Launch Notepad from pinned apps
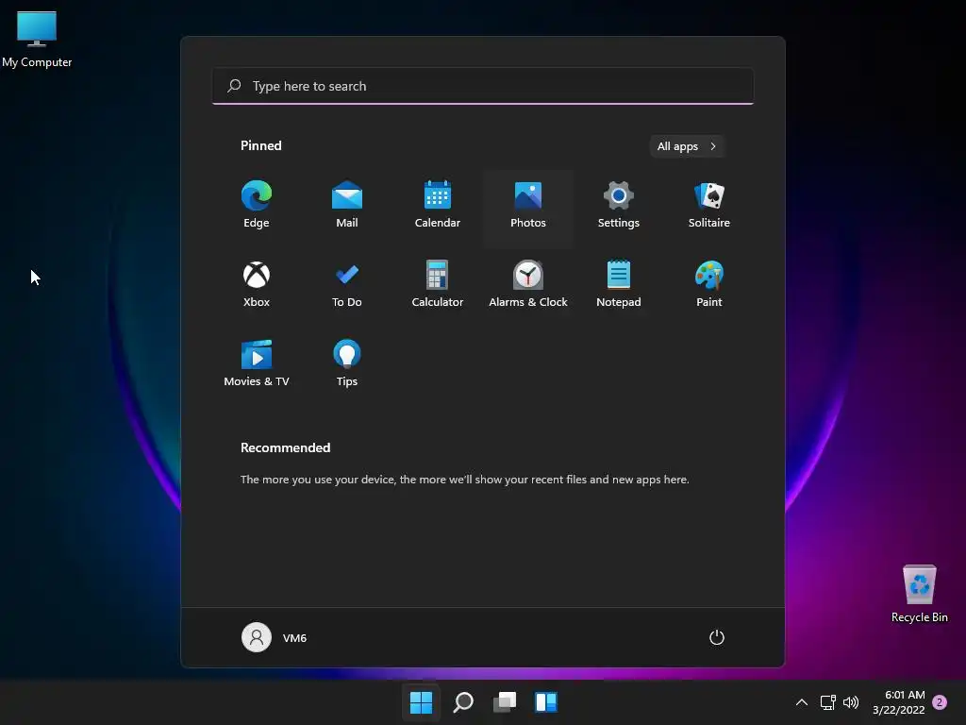966x725 pixels. [619, 285]
